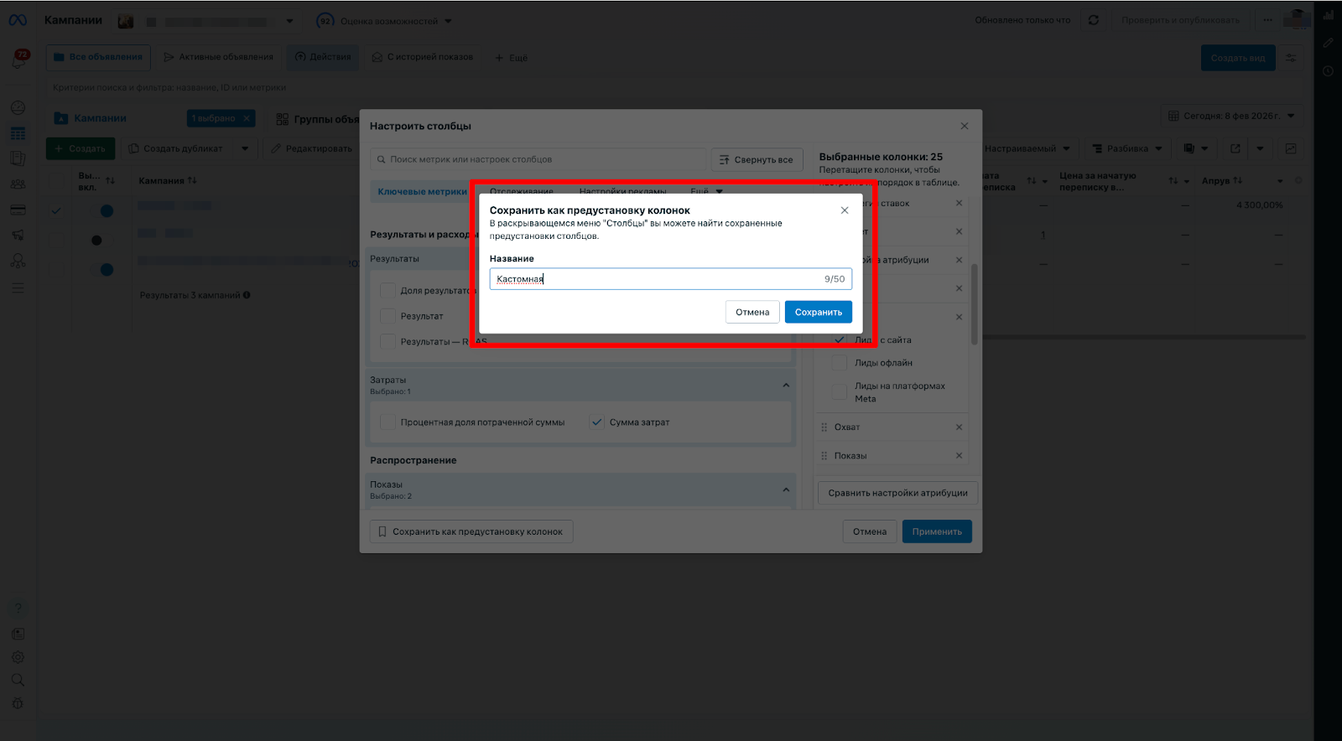Refresh data with the circular arrows icon

point(1094,20)
